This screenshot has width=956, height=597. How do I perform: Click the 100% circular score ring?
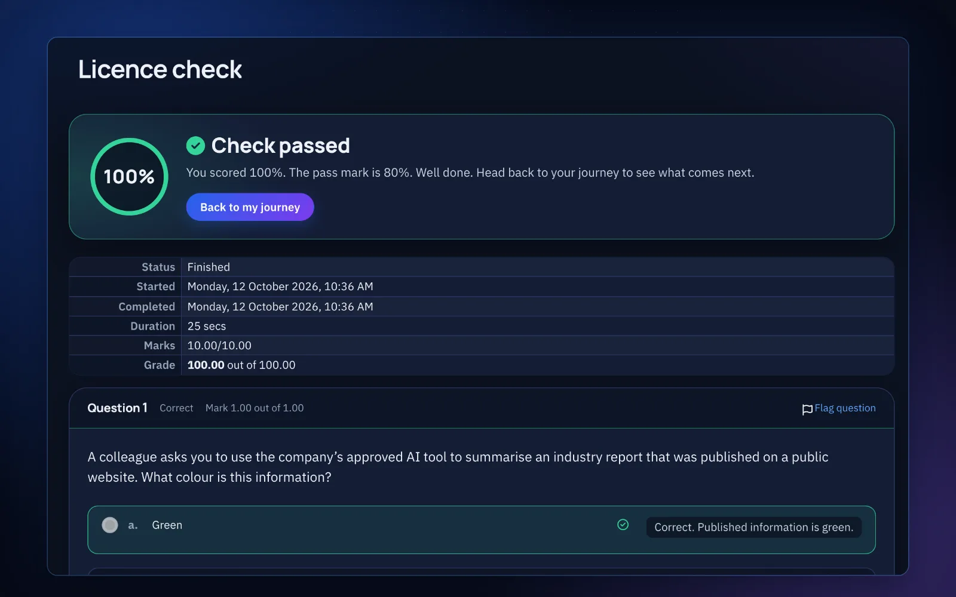(129, 177)
